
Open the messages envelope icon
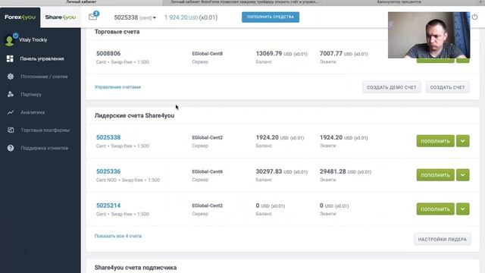pyautogui.click(x=92, y=17)
